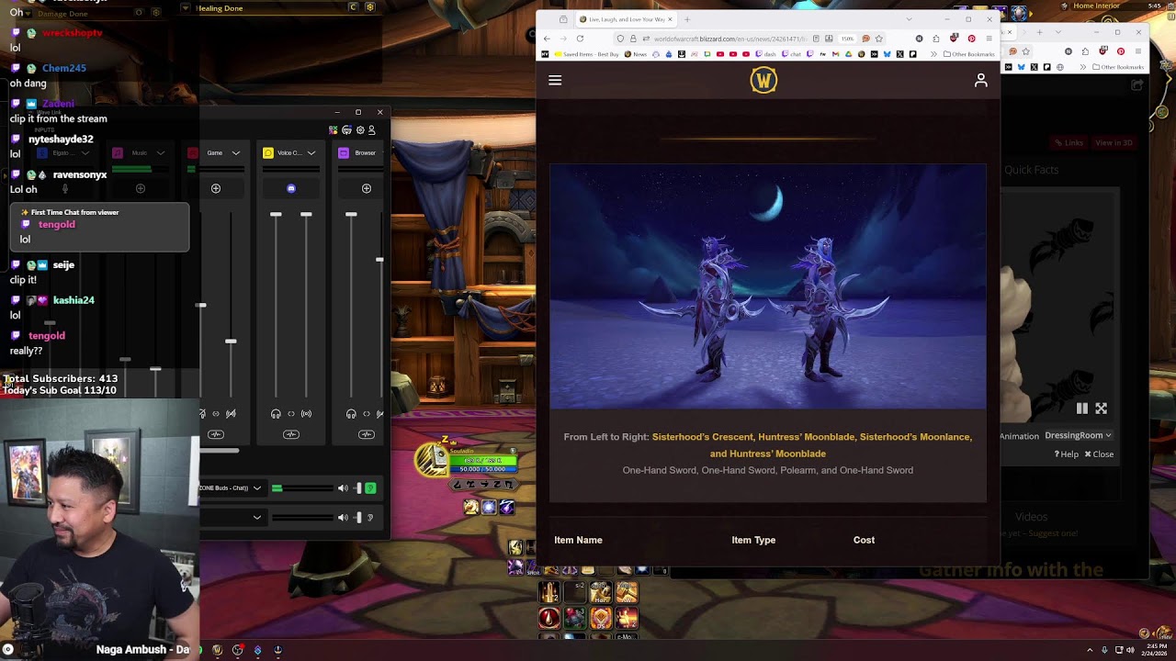
Task: Adjust the Game channel stream-mix fader
Action: 231,341
